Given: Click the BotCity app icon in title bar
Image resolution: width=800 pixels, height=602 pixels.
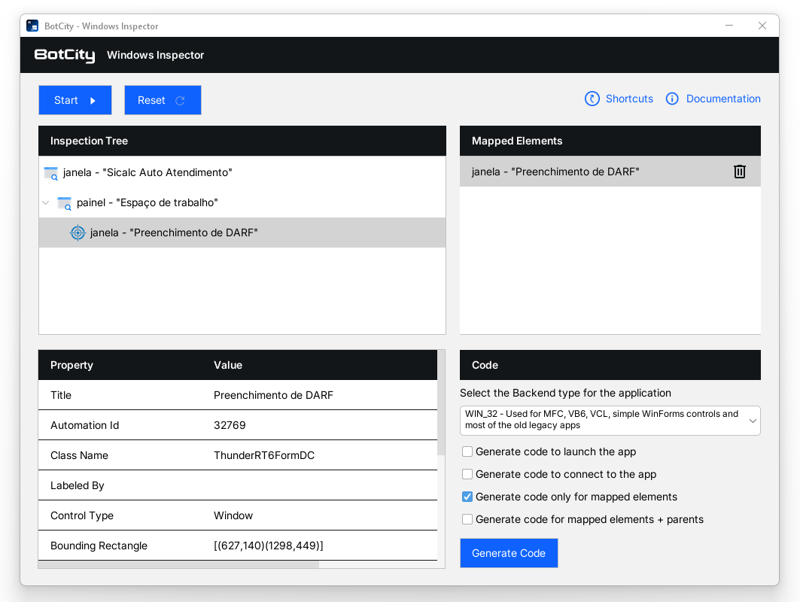Looking at the screenshot, I should point(32,26).
